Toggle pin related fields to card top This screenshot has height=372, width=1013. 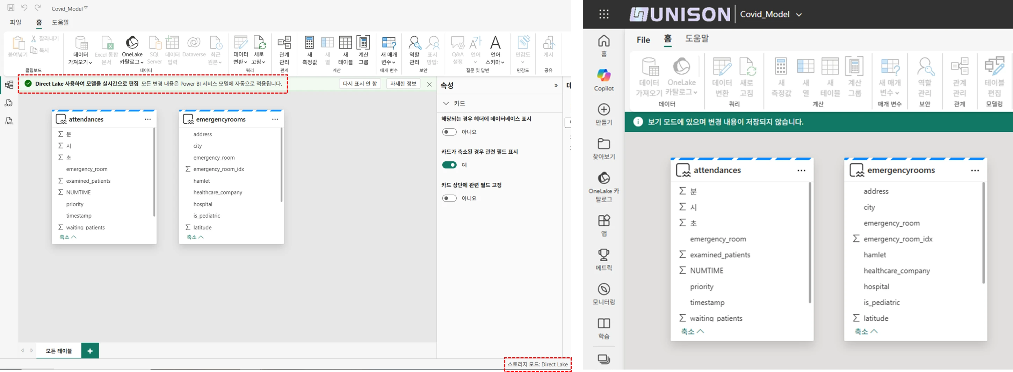(x=449, y=198)
